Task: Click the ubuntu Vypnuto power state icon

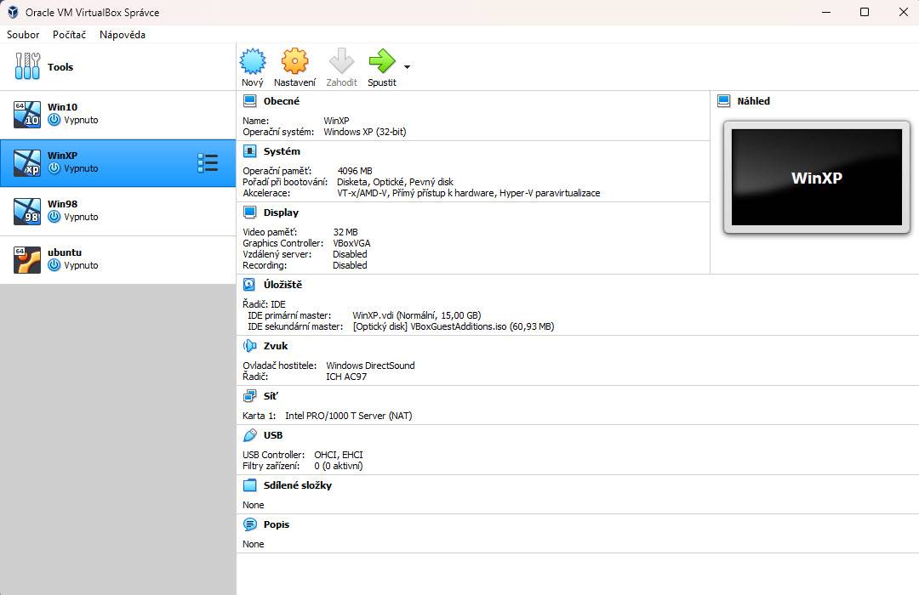Action: click(54, 265)
